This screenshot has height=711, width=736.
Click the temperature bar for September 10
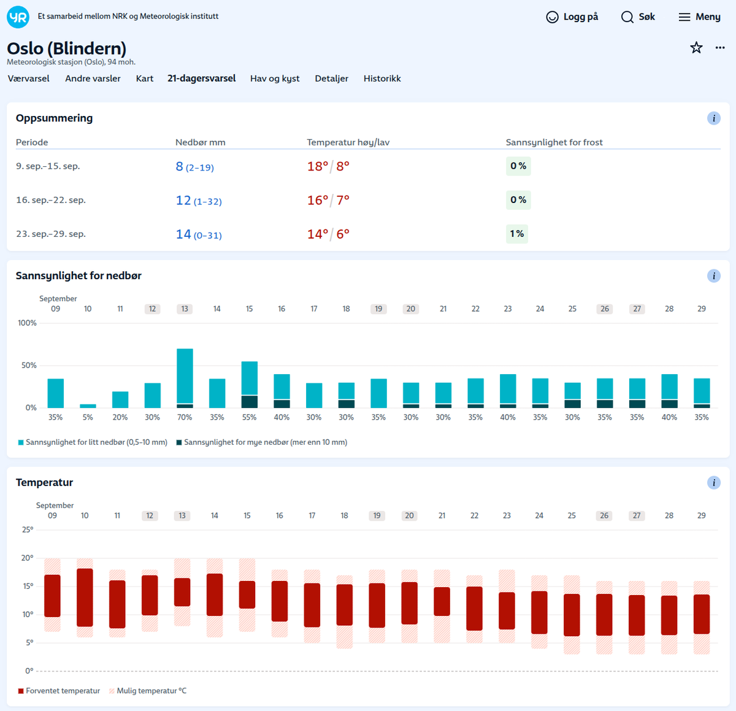[x=85, y=598]
